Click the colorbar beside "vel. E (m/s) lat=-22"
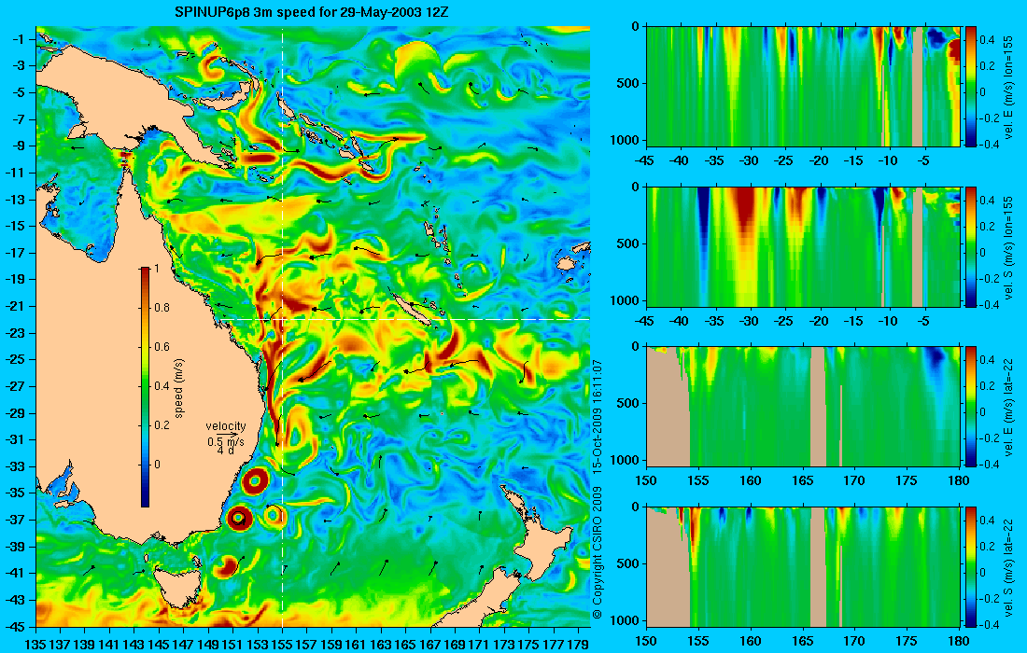The width and height of the screenshot is (1027, 653). (x=971, y=407)
